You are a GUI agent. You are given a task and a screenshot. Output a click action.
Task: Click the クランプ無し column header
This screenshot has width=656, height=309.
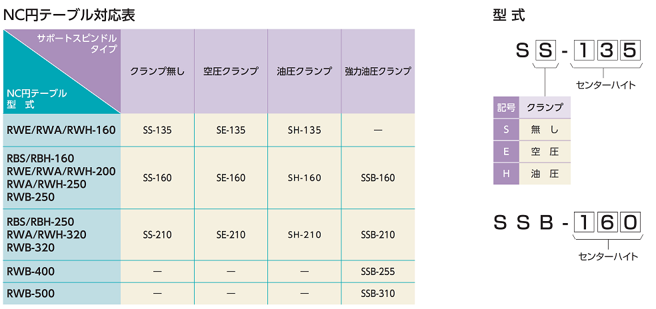(157, 71)
